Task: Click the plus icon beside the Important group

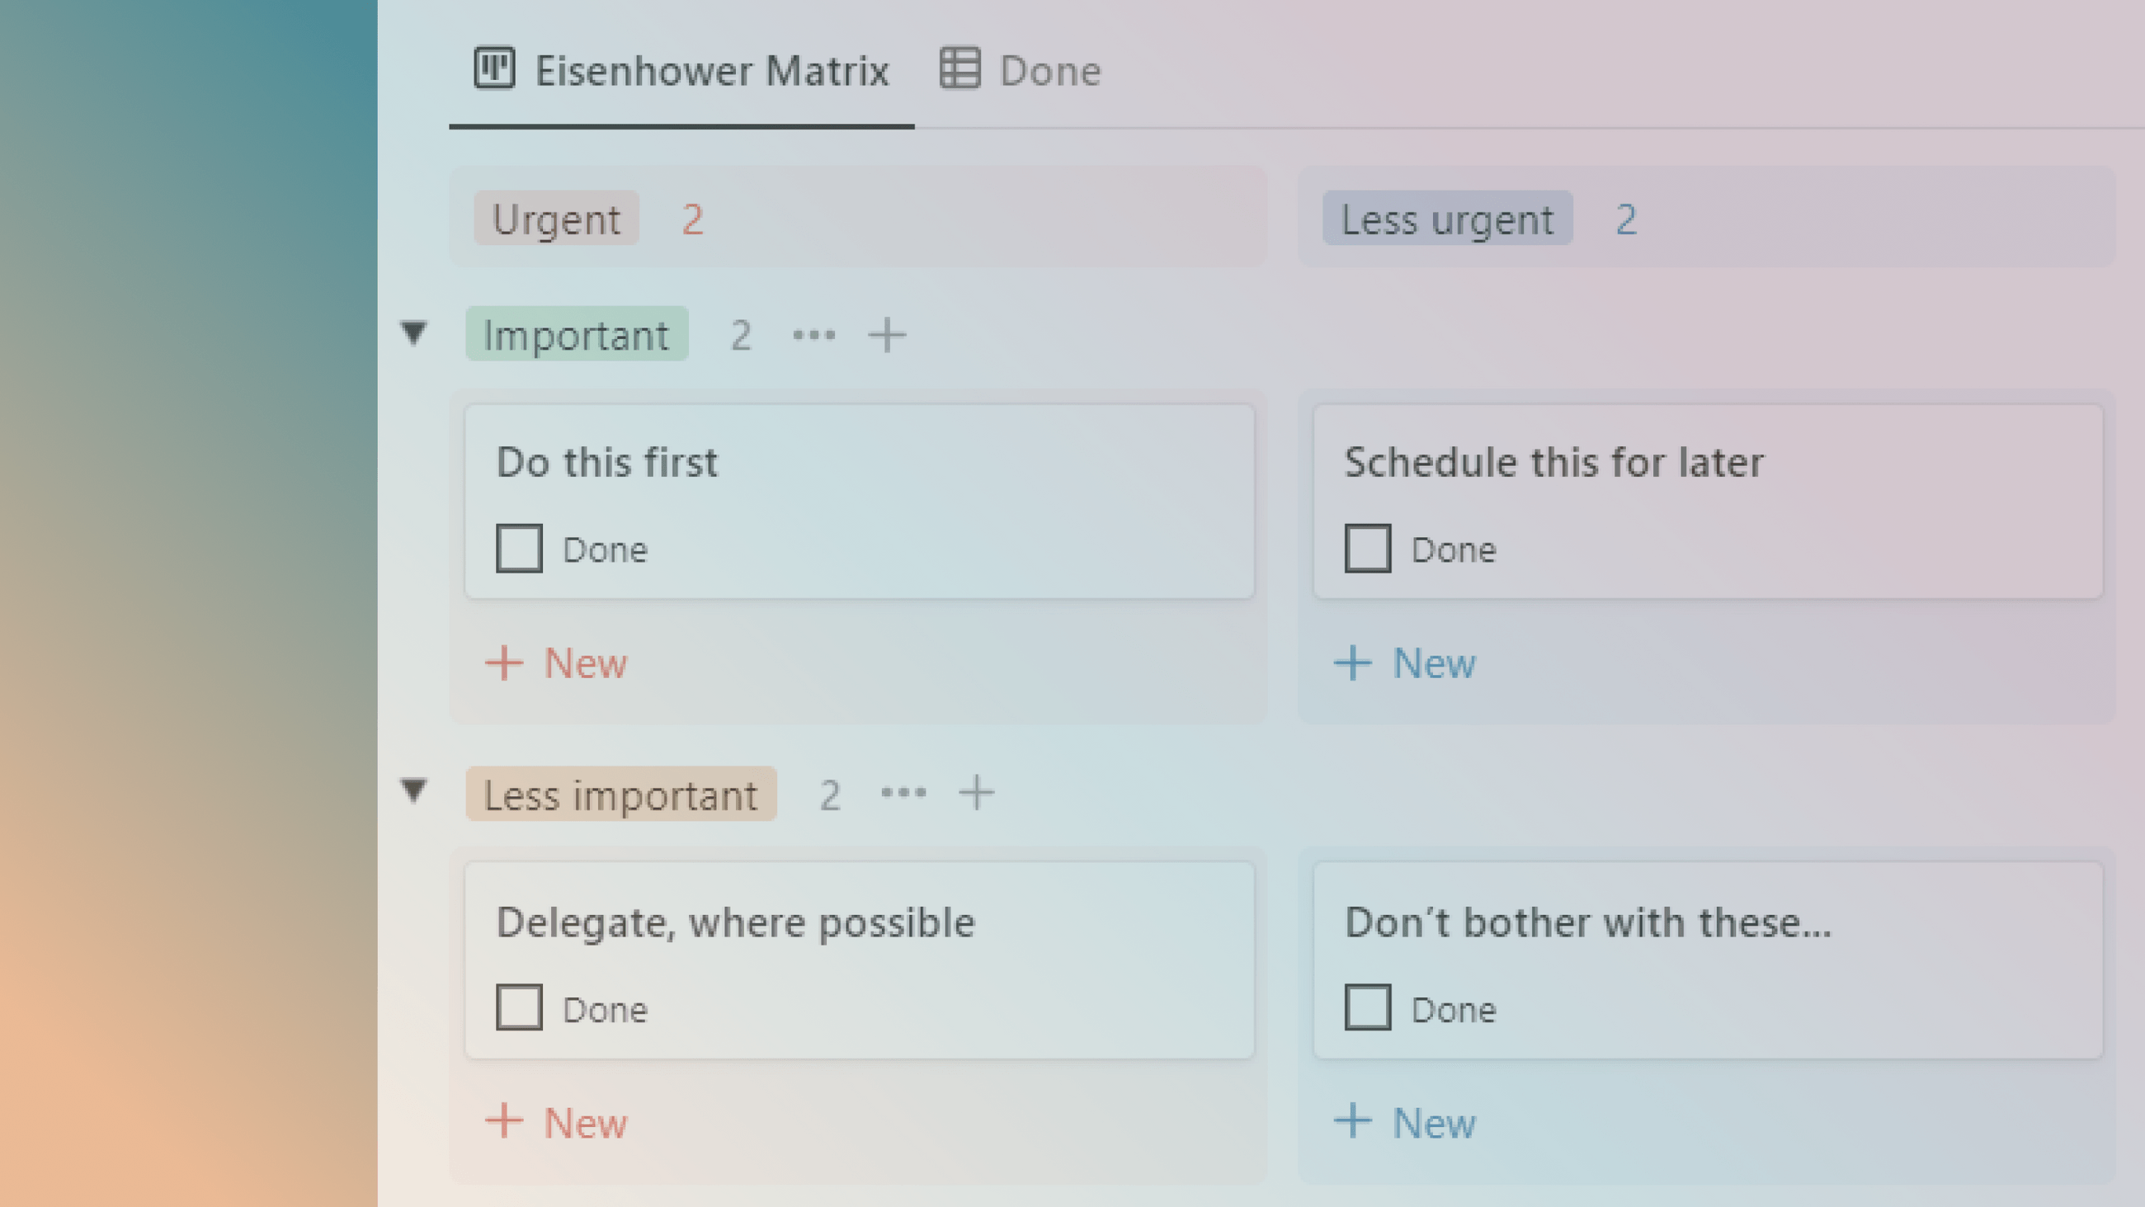Action: click(x=885, y=335)
